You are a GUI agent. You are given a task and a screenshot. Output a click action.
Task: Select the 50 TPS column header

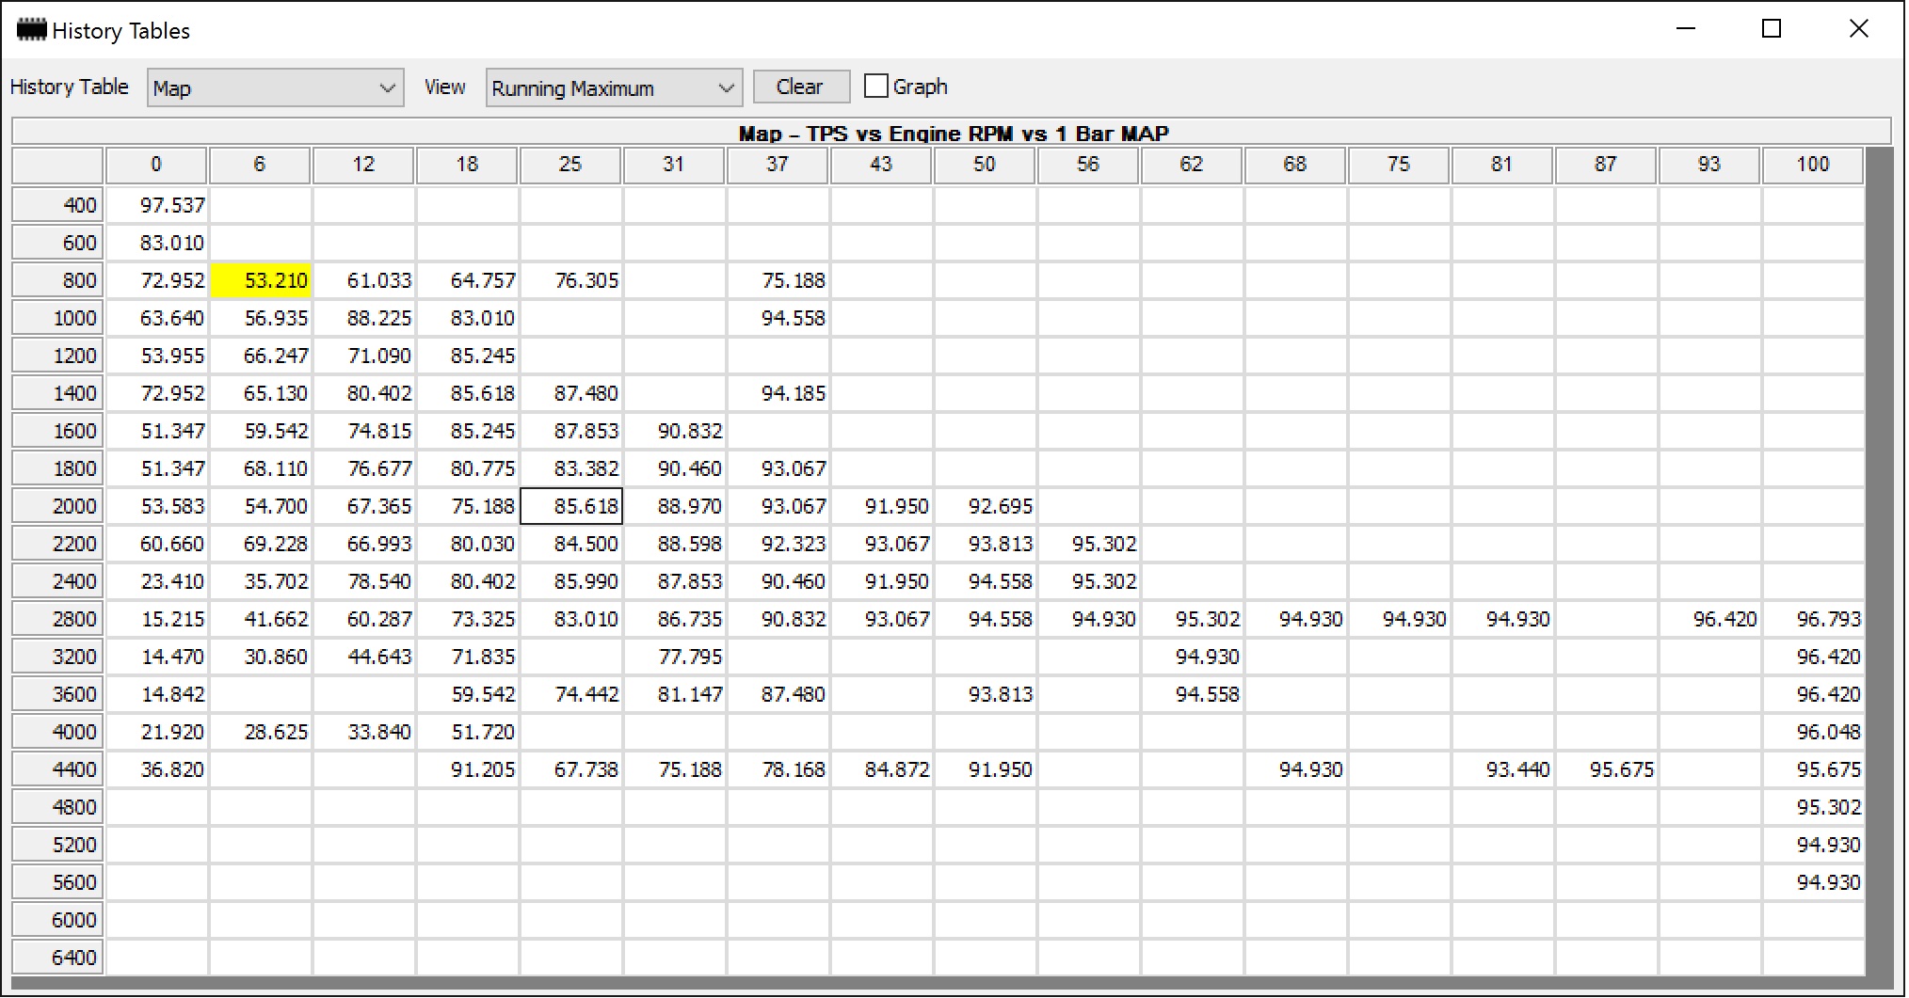click(985, 165)
